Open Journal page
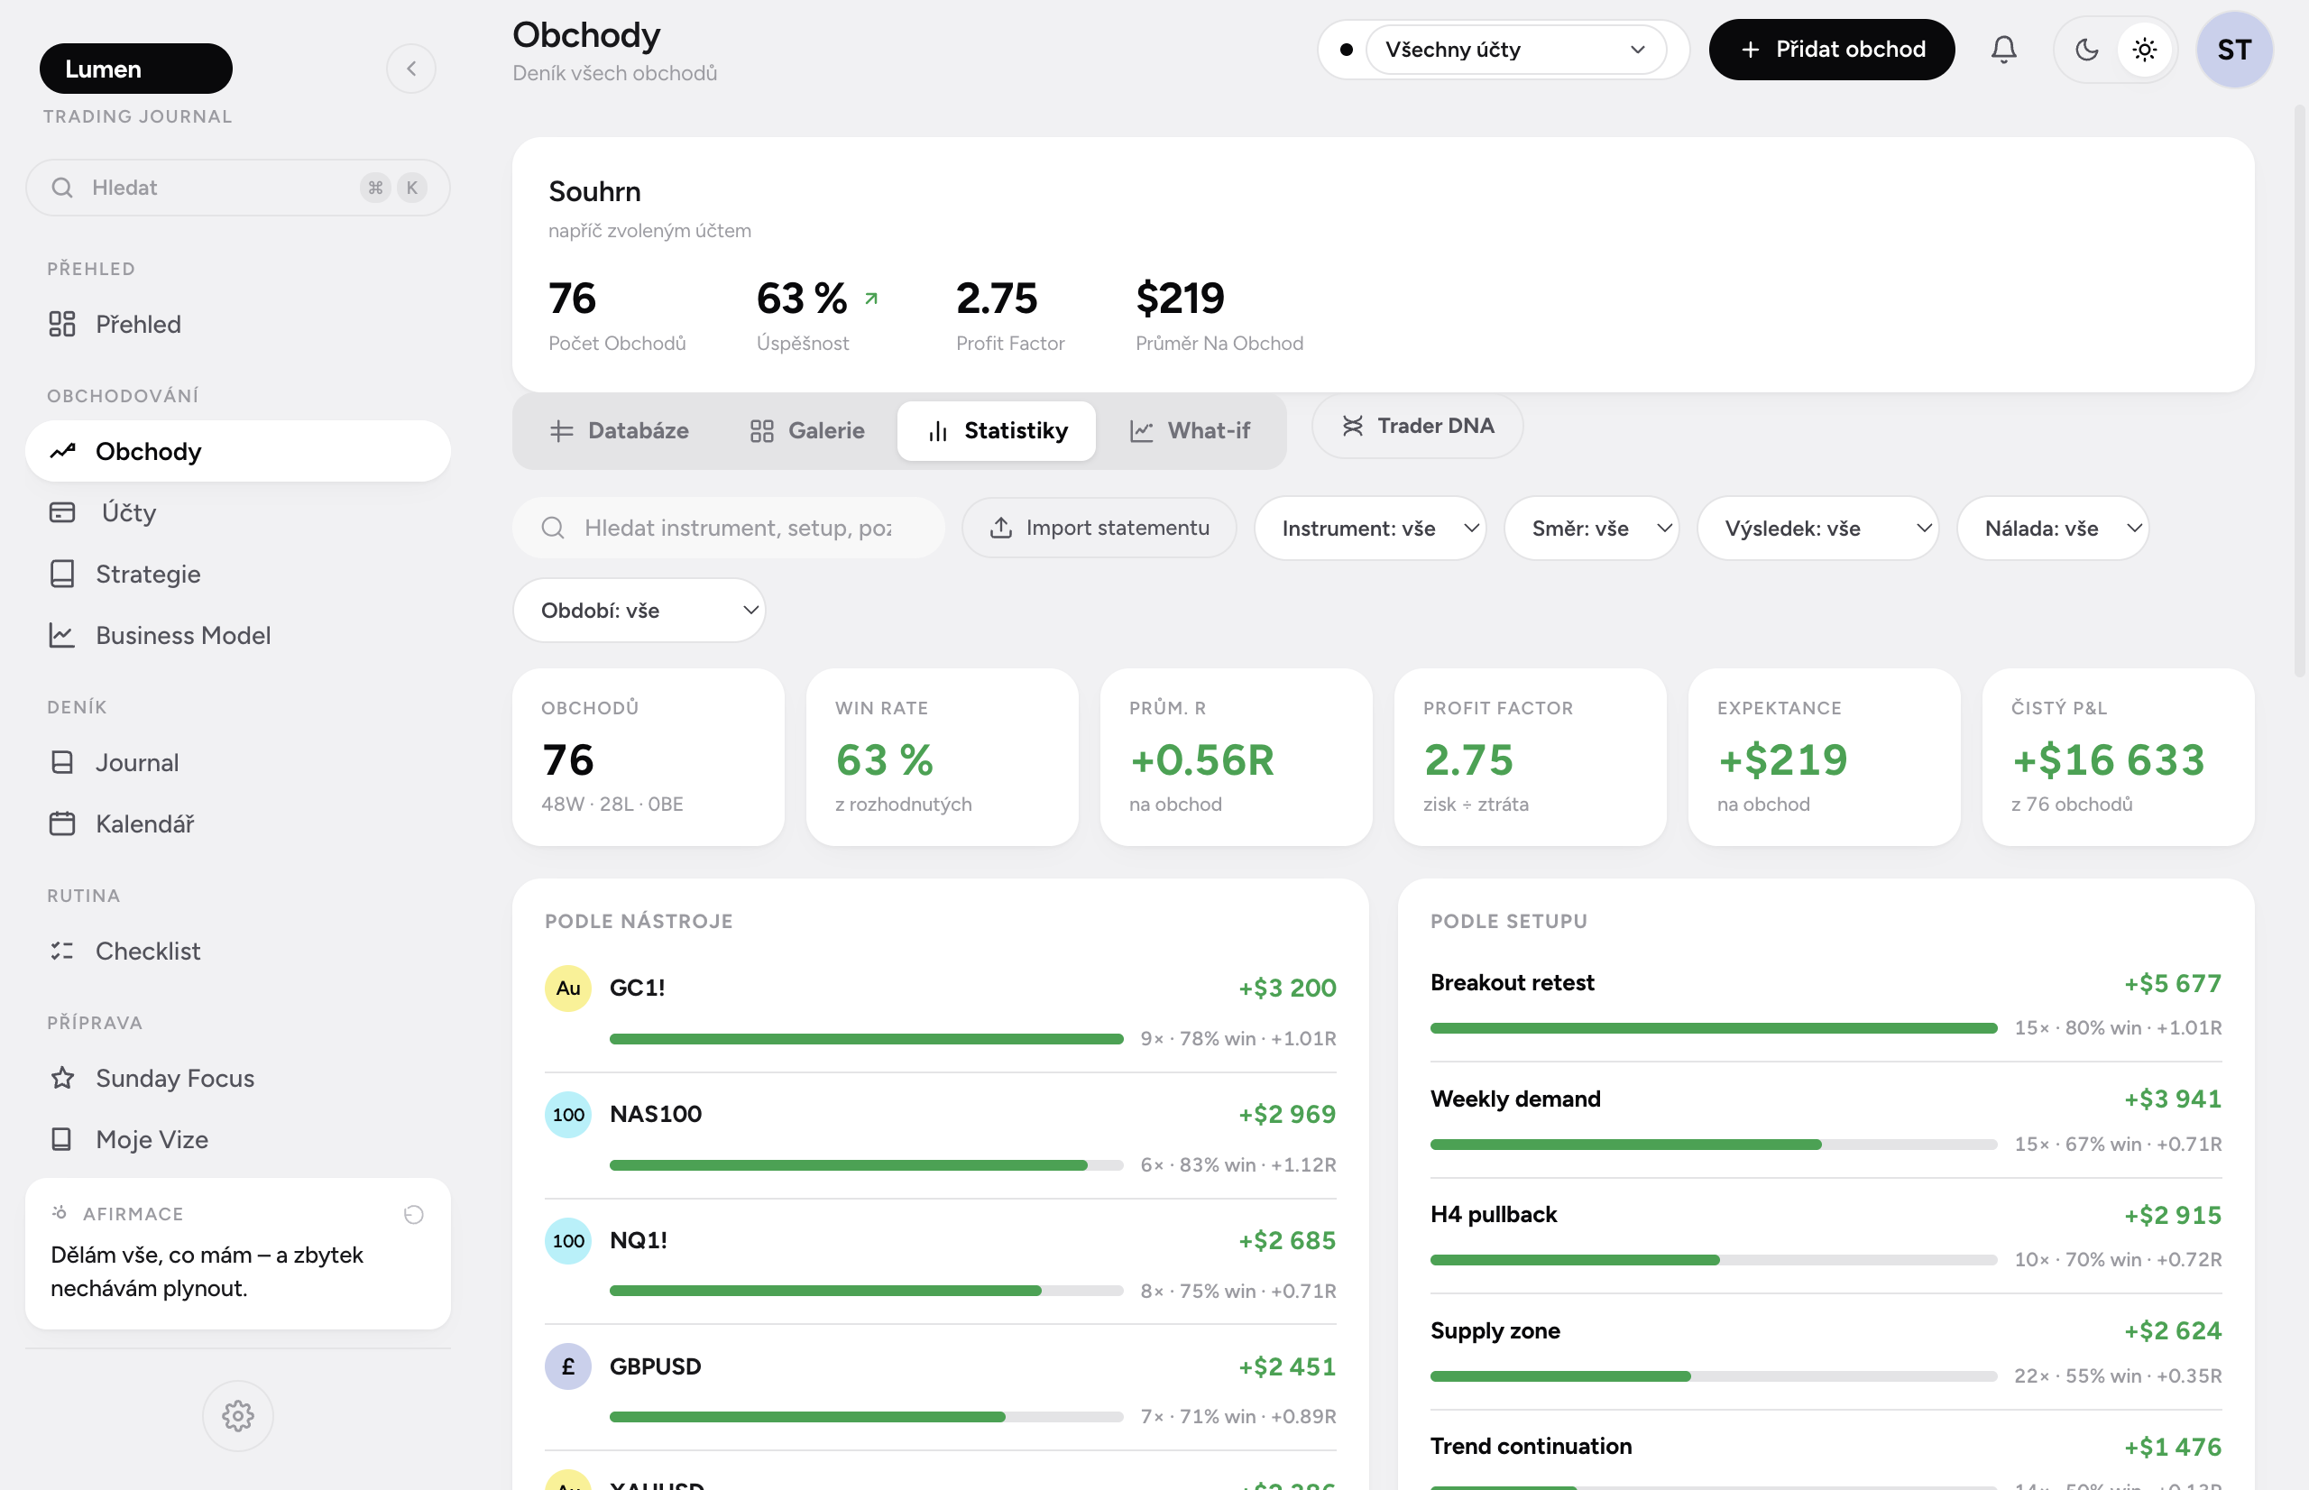 pyautogui.click(x=238, y=762)
